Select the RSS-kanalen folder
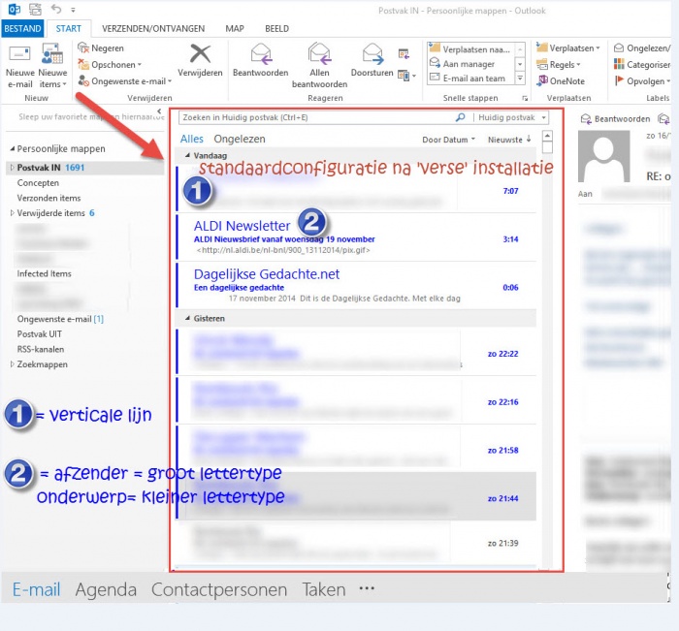Image resolution: width=679 pixels, height=631 pixels. pyautogui.click(x=41, y=349)
